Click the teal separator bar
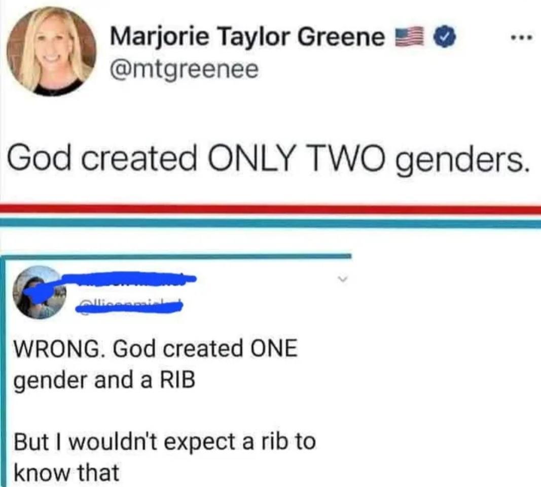Viewport: 541px width, 487px height. coord(270,221)
